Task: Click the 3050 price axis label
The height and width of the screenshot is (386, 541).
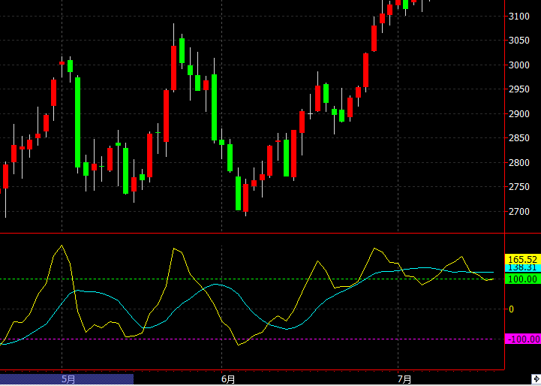Action: [x=519, y=41]
